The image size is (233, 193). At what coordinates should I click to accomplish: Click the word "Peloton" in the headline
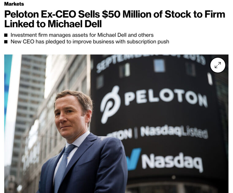click(21, 14)
